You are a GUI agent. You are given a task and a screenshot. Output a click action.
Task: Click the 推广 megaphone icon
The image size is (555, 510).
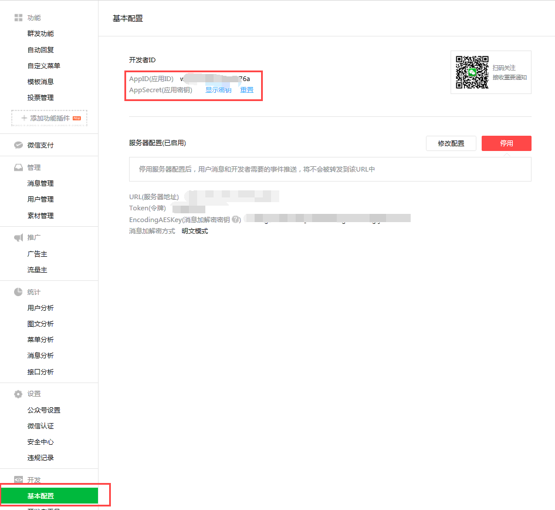pos(18,237)
